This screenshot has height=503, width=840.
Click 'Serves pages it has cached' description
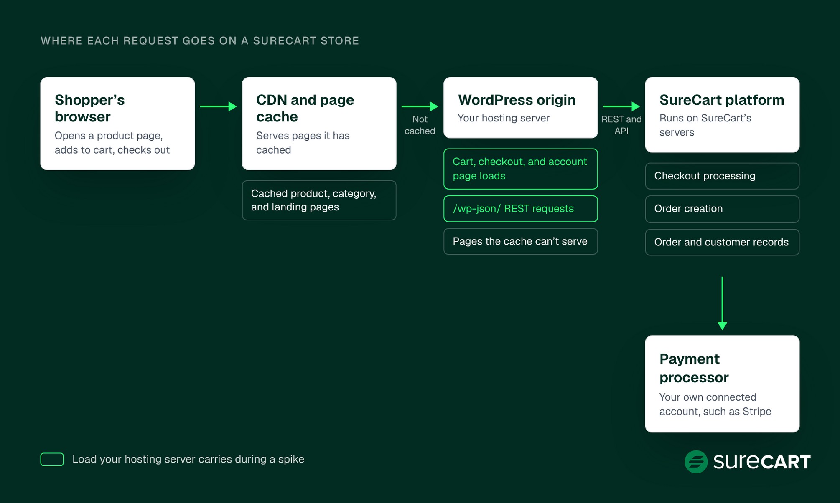tap(303, 143)
